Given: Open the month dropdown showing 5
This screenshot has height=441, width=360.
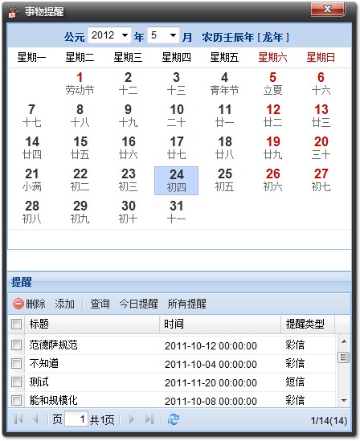Looking at the screenshot, I should pyautogui.click(x=163, y=35).
